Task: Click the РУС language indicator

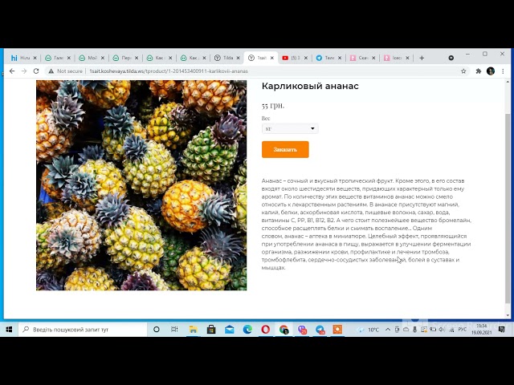Action: (462, 330)
